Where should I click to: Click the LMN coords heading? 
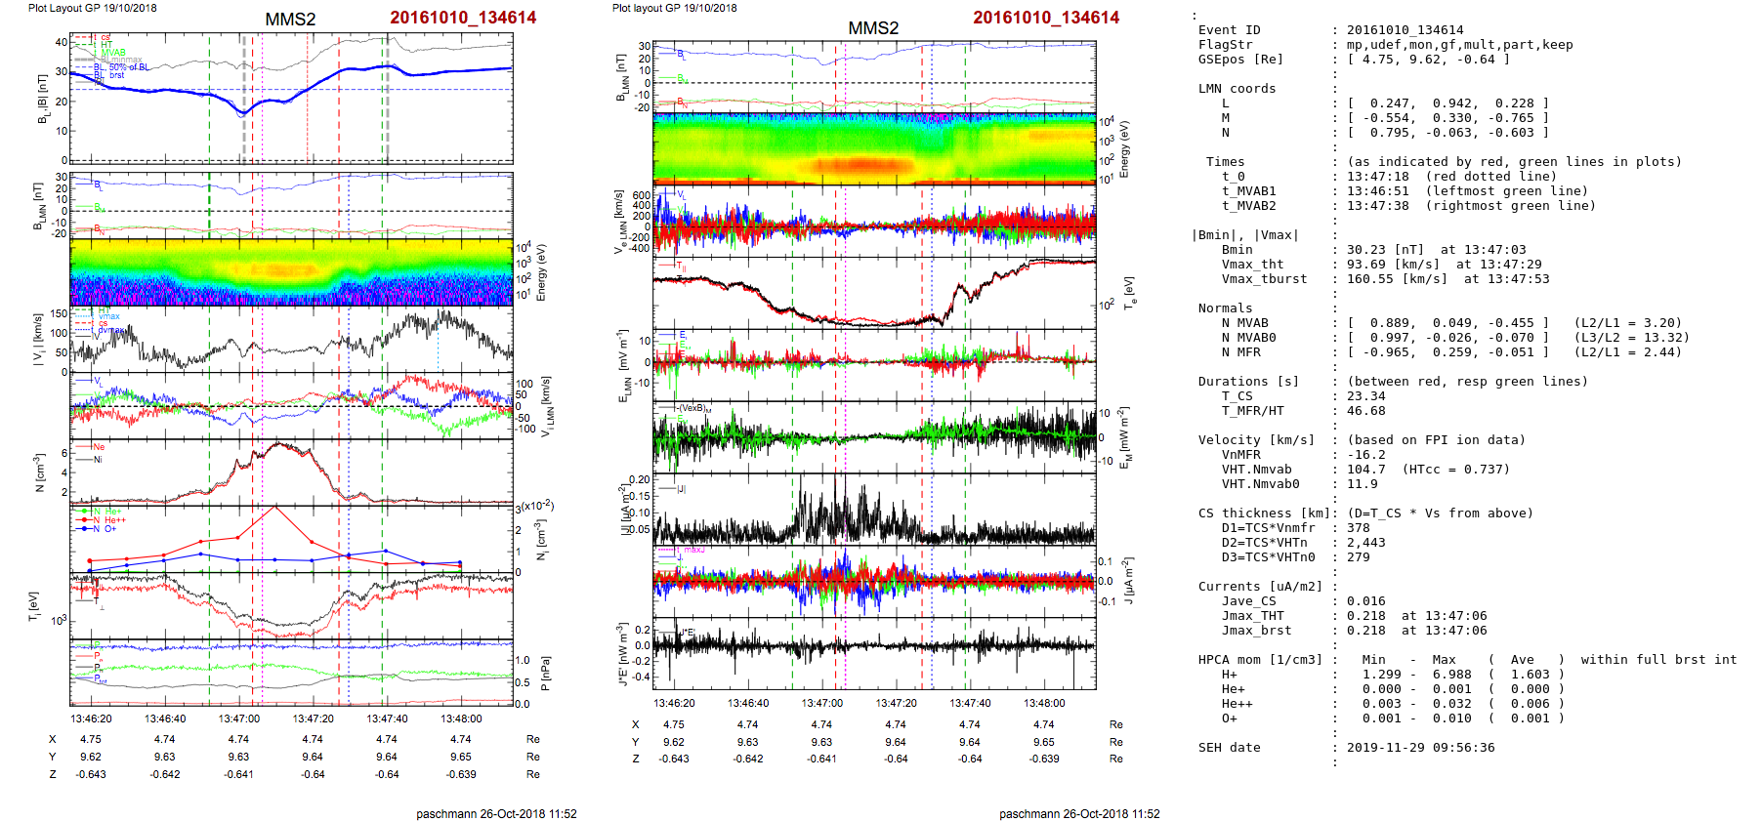point(1237,89)
